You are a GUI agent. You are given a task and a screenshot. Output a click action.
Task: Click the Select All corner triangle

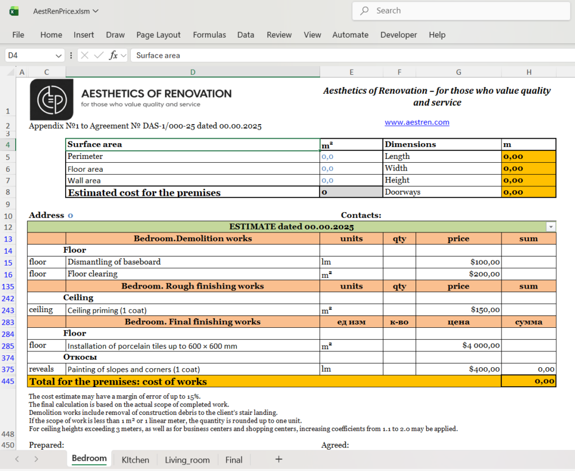tap(11, 72)
